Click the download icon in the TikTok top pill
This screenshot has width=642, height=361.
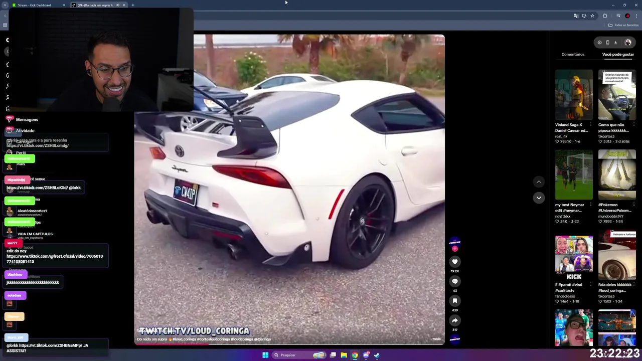615,43
